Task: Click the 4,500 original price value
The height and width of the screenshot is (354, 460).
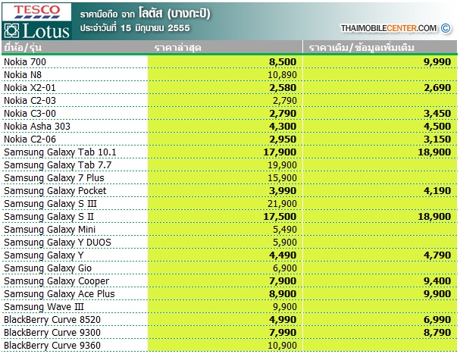Action: (x=437, y=127)
